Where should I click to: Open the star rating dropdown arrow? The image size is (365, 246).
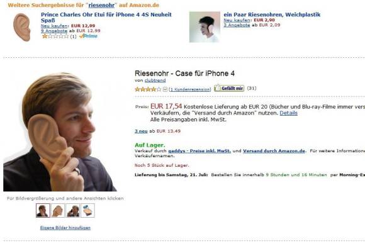point(165,89)
